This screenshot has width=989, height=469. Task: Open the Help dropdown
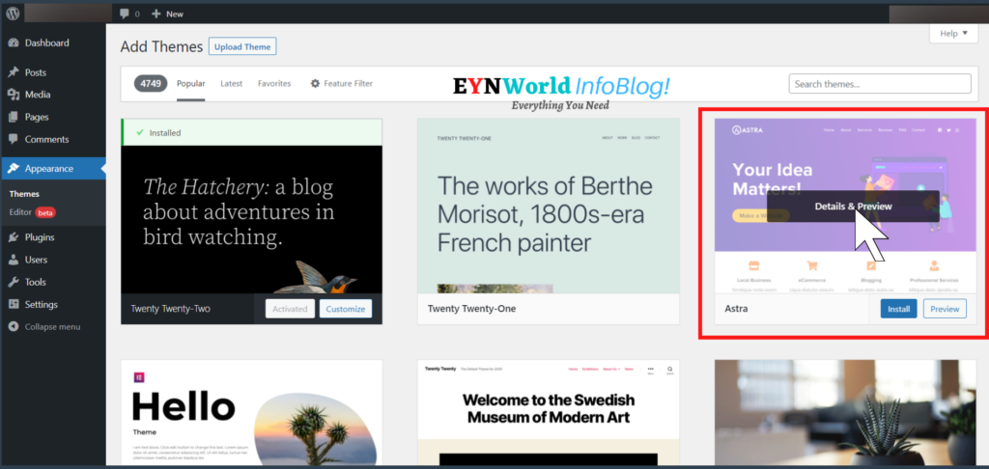click(x=953, y=34)
